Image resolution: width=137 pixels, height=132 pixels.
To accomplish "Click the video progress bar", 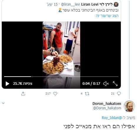I will coord(61,77).
